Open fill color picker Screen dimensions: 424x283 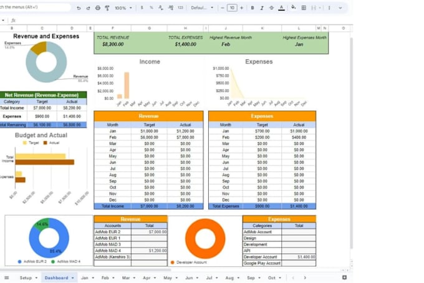[294, 8]
